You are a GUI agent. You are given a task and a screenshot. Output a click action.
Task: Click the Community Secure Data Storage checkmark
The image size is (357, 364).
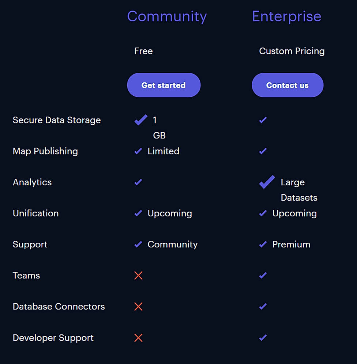point(141,120)
